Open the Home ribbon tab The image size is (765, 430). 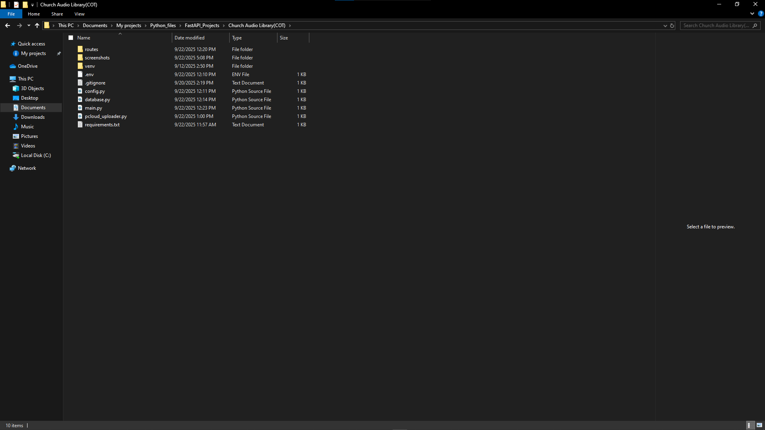(x=34, y=14)
